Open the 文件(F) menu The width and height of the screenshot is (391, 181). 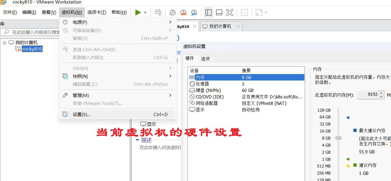[10, 12]
